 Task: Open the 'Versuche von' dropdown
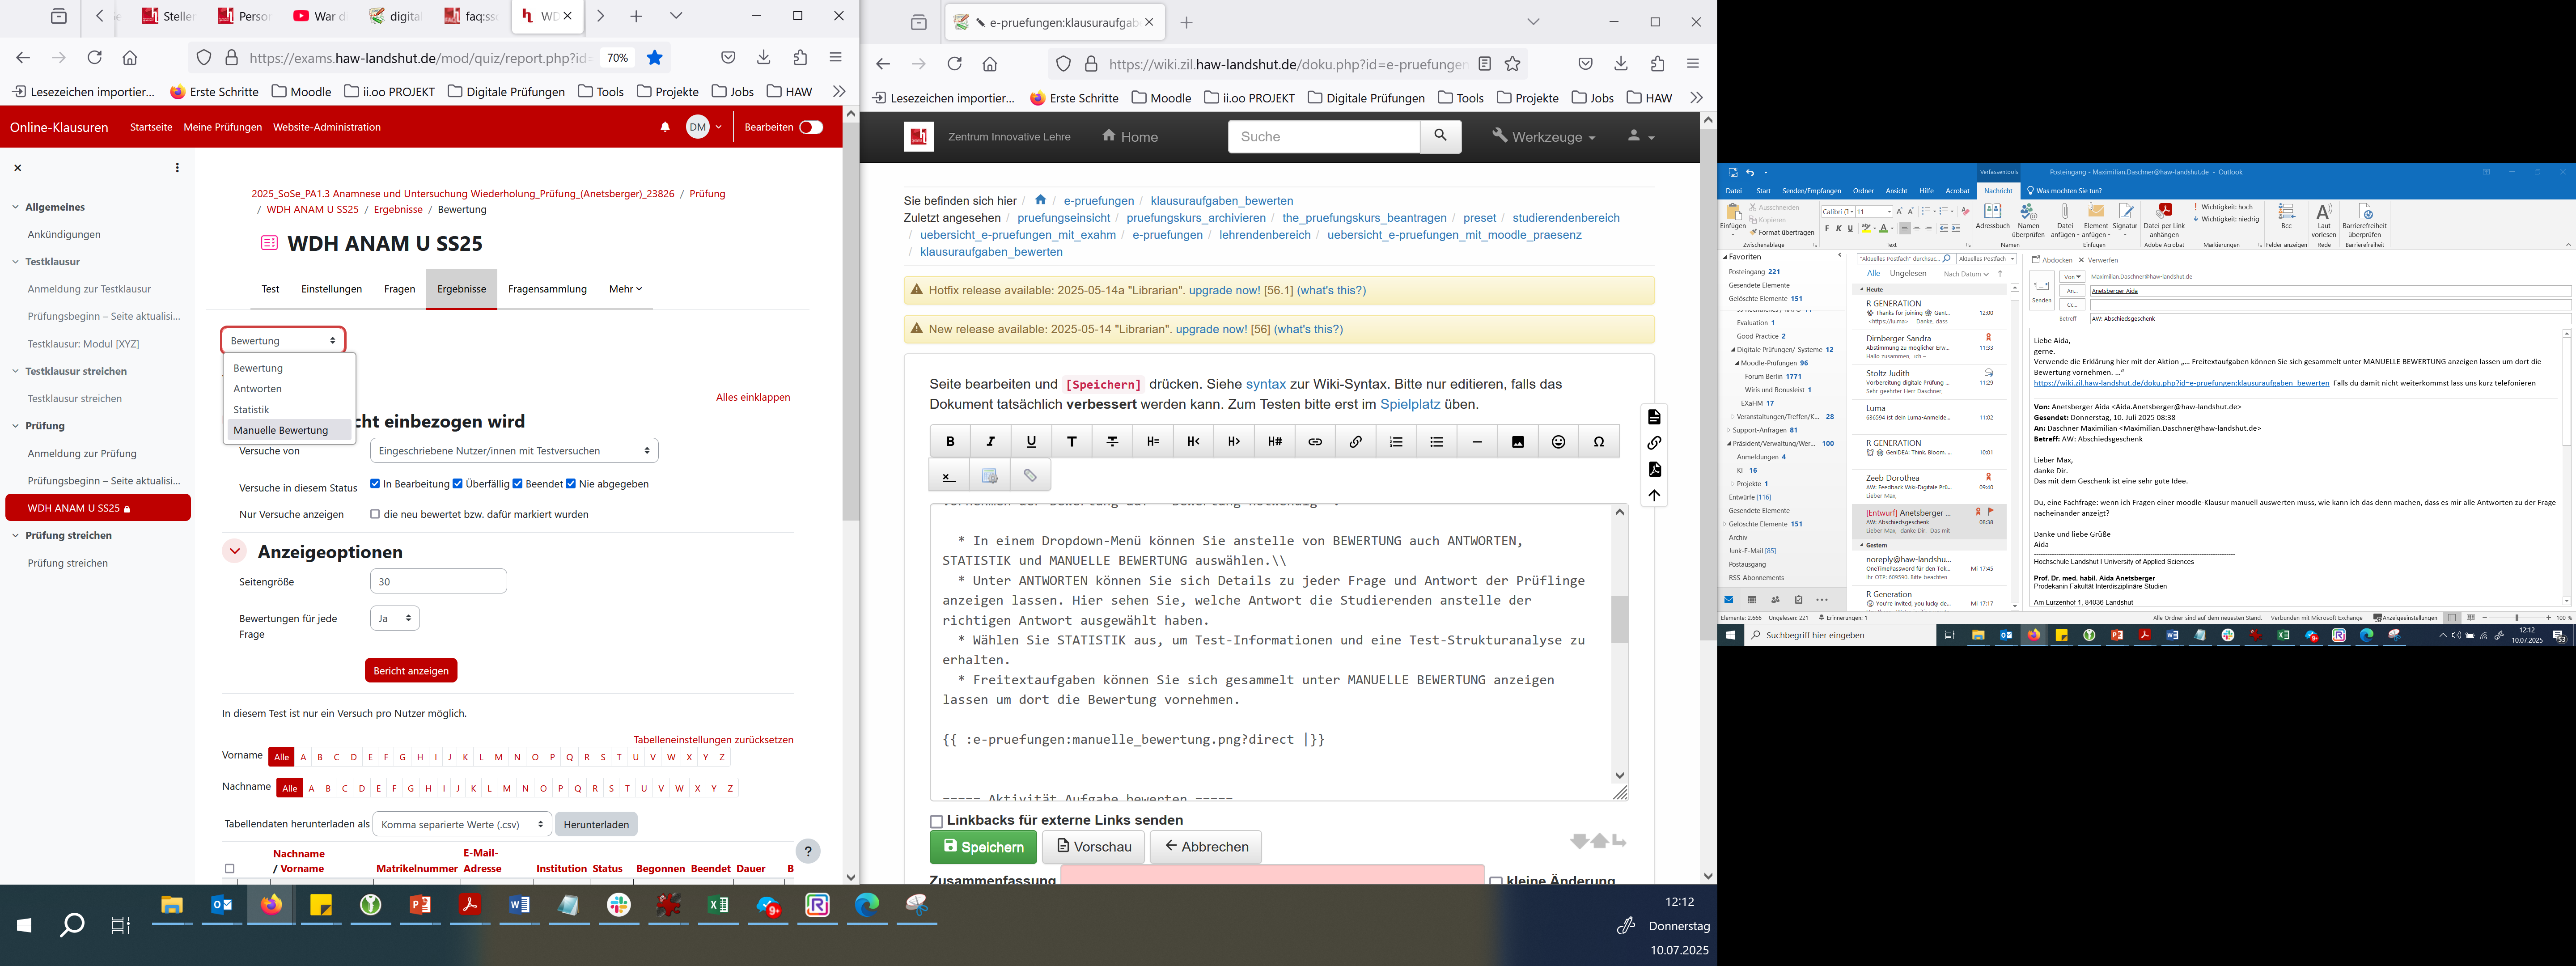pyautogui.click(x=514, y=451)
